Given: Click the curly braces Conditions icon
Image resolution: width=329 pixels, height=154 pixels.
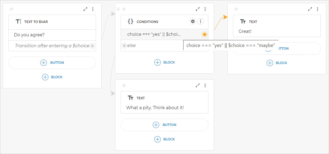Looking at the screenshot, I should click(x=130, y=22).
